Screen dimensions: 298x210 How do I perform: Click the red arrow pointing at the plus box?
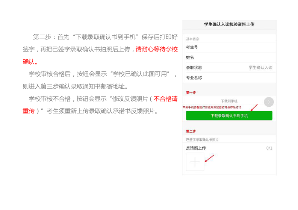(x=209, y=158)
